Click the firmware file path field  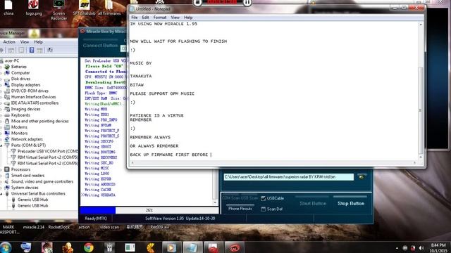coord(288,176)
